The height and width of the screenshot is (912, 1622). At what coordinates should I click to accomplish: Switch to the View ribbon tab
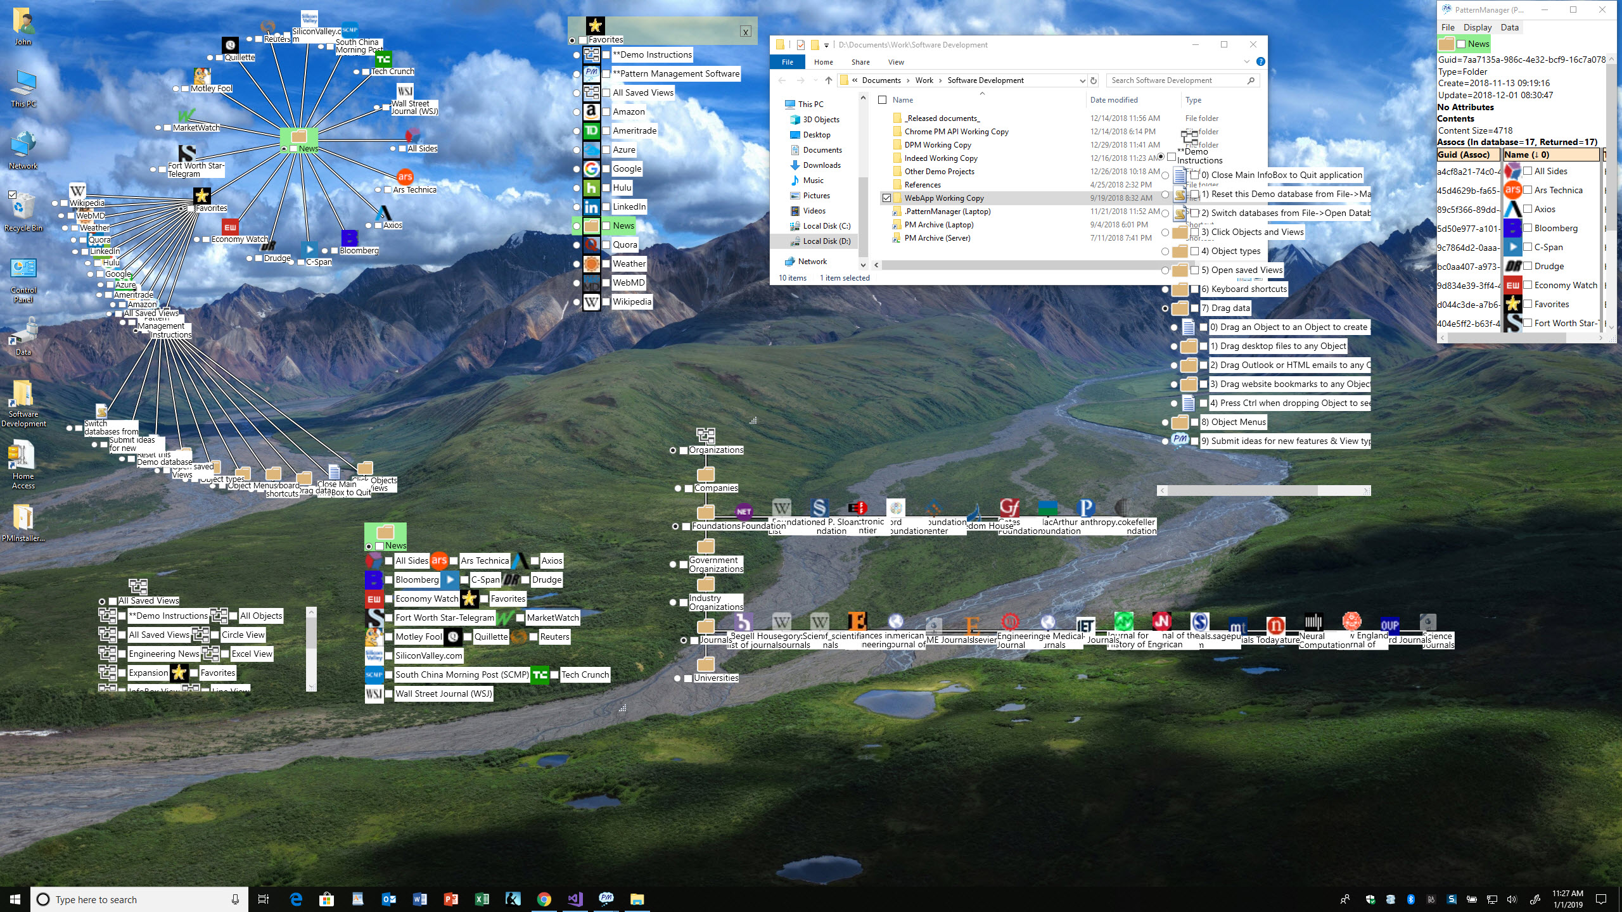pos(896,62)
